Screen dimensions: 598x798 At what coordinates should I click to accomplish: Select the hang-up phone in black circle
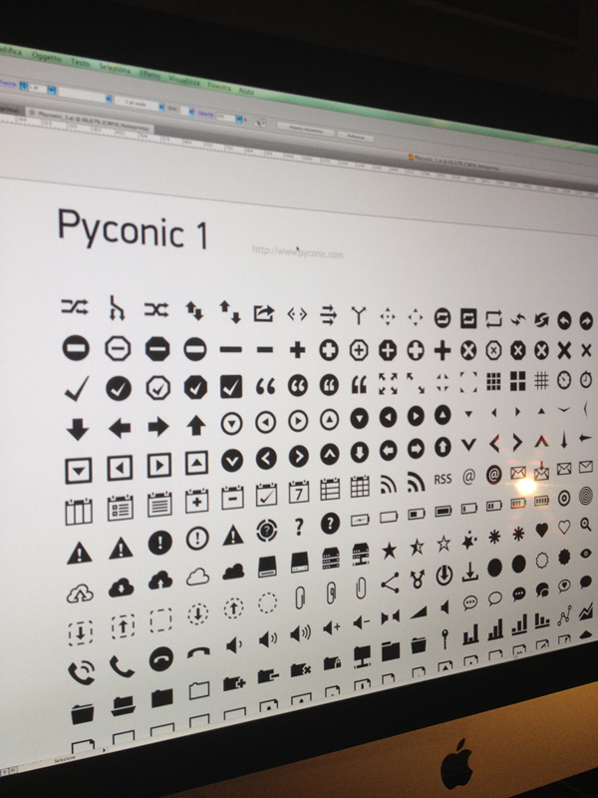[x=161, y=659]
